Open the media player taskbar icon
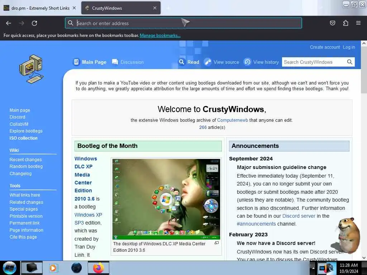 tap(53, 268)
